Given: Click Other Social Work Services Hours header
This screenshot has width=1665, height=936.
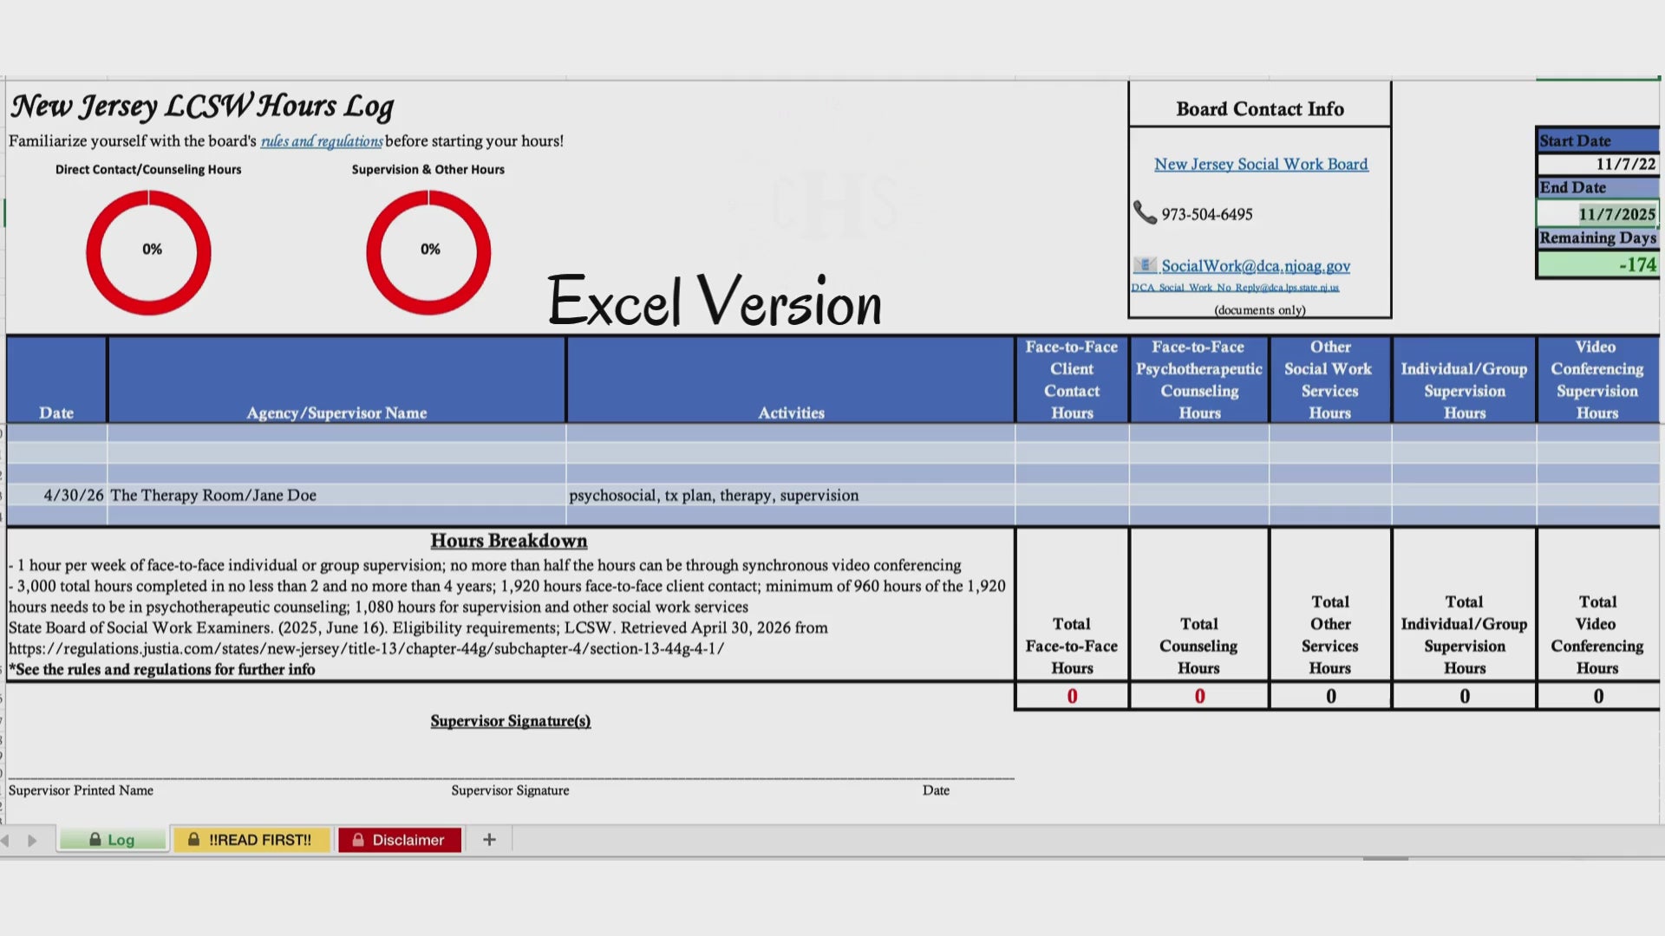Looking at the screenshot, I should click(x=1330, y=380).
